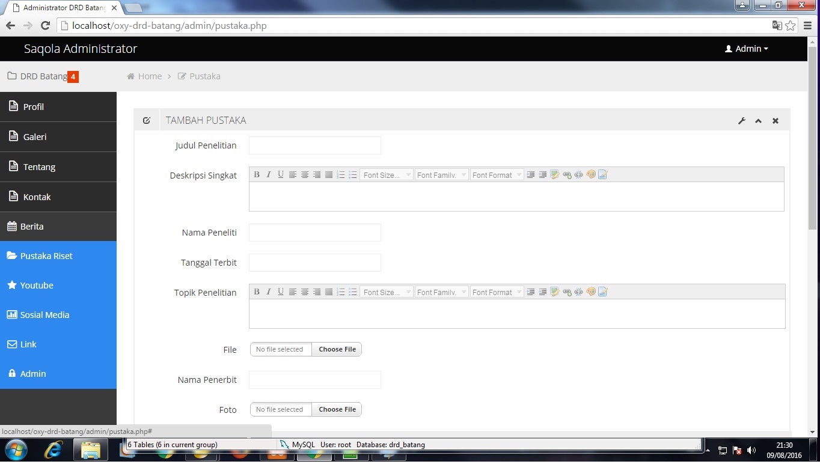Viewport: 820px width, 464px height.
Task: Go to Home breadcrumb link
Action: [144, 76]
